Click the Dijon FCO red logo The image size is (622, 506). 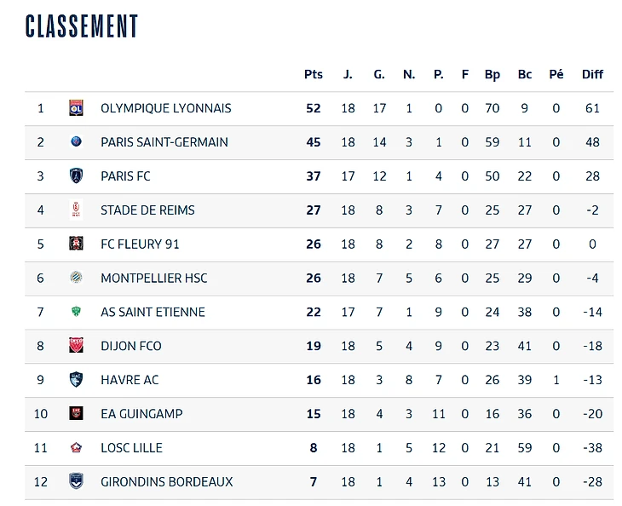coord(76,346)
